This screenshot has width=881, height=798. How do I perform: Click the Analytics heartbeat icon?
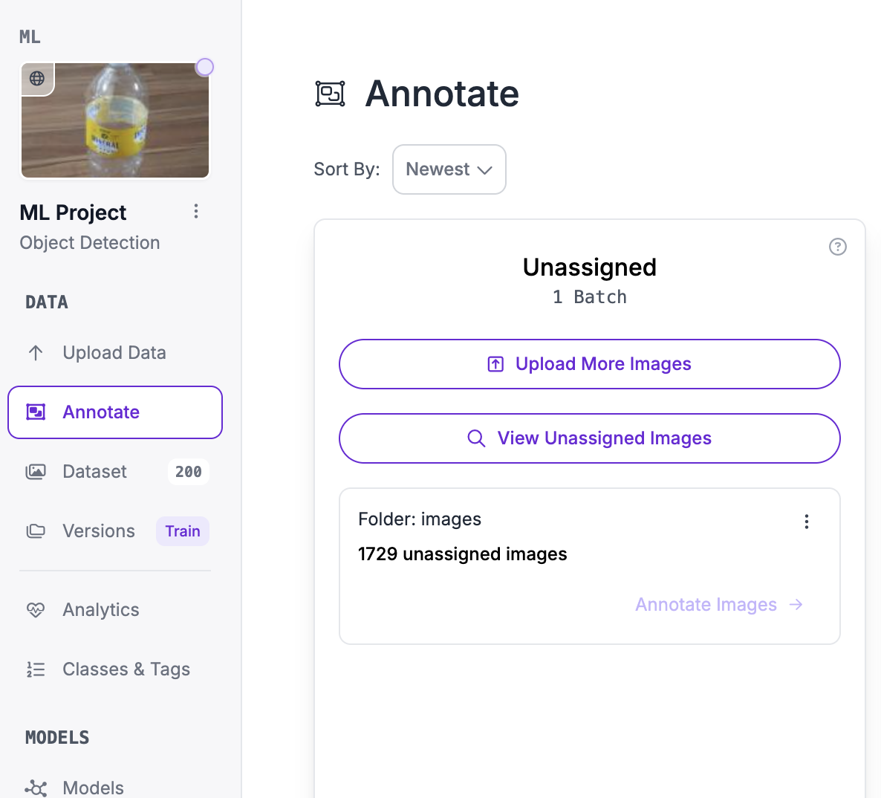coord(36,610)
